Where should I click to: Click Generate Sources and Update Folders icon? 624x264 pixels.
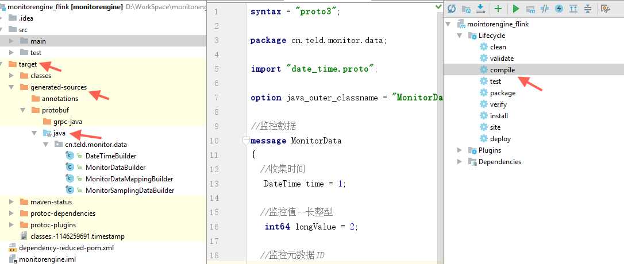pyautogui.click(x=466, y=9)
